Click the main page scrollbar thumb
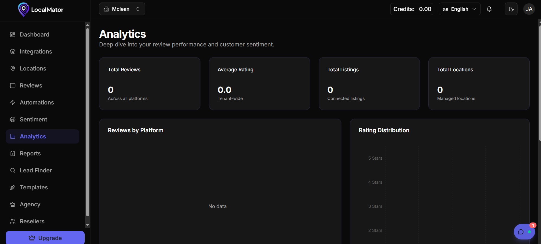Screen dimensions: 541x244 [540, 84]
